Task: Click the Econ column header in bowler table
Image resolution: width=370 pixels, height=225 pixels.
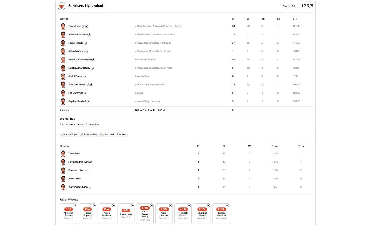Action: click(x=275, y=146)
